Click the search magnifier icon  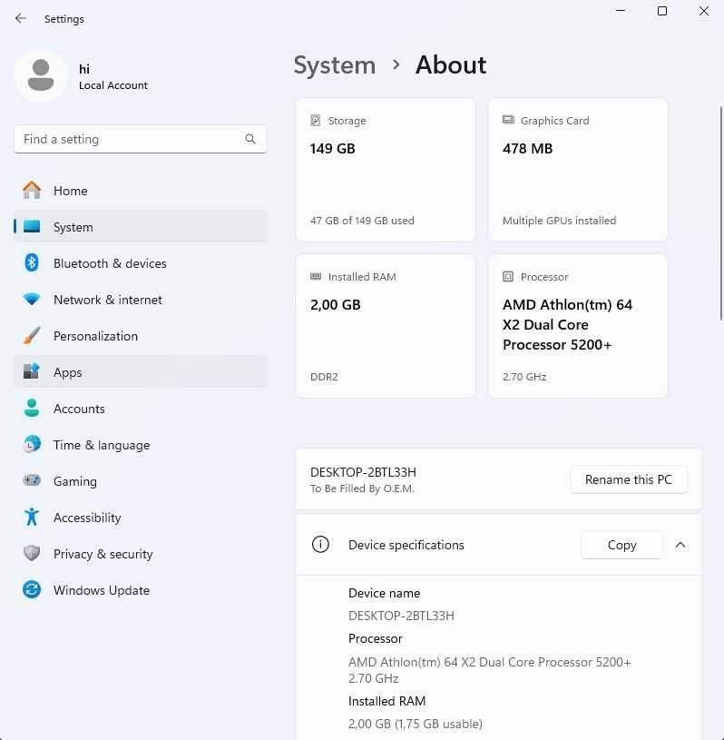click(250, 139)
